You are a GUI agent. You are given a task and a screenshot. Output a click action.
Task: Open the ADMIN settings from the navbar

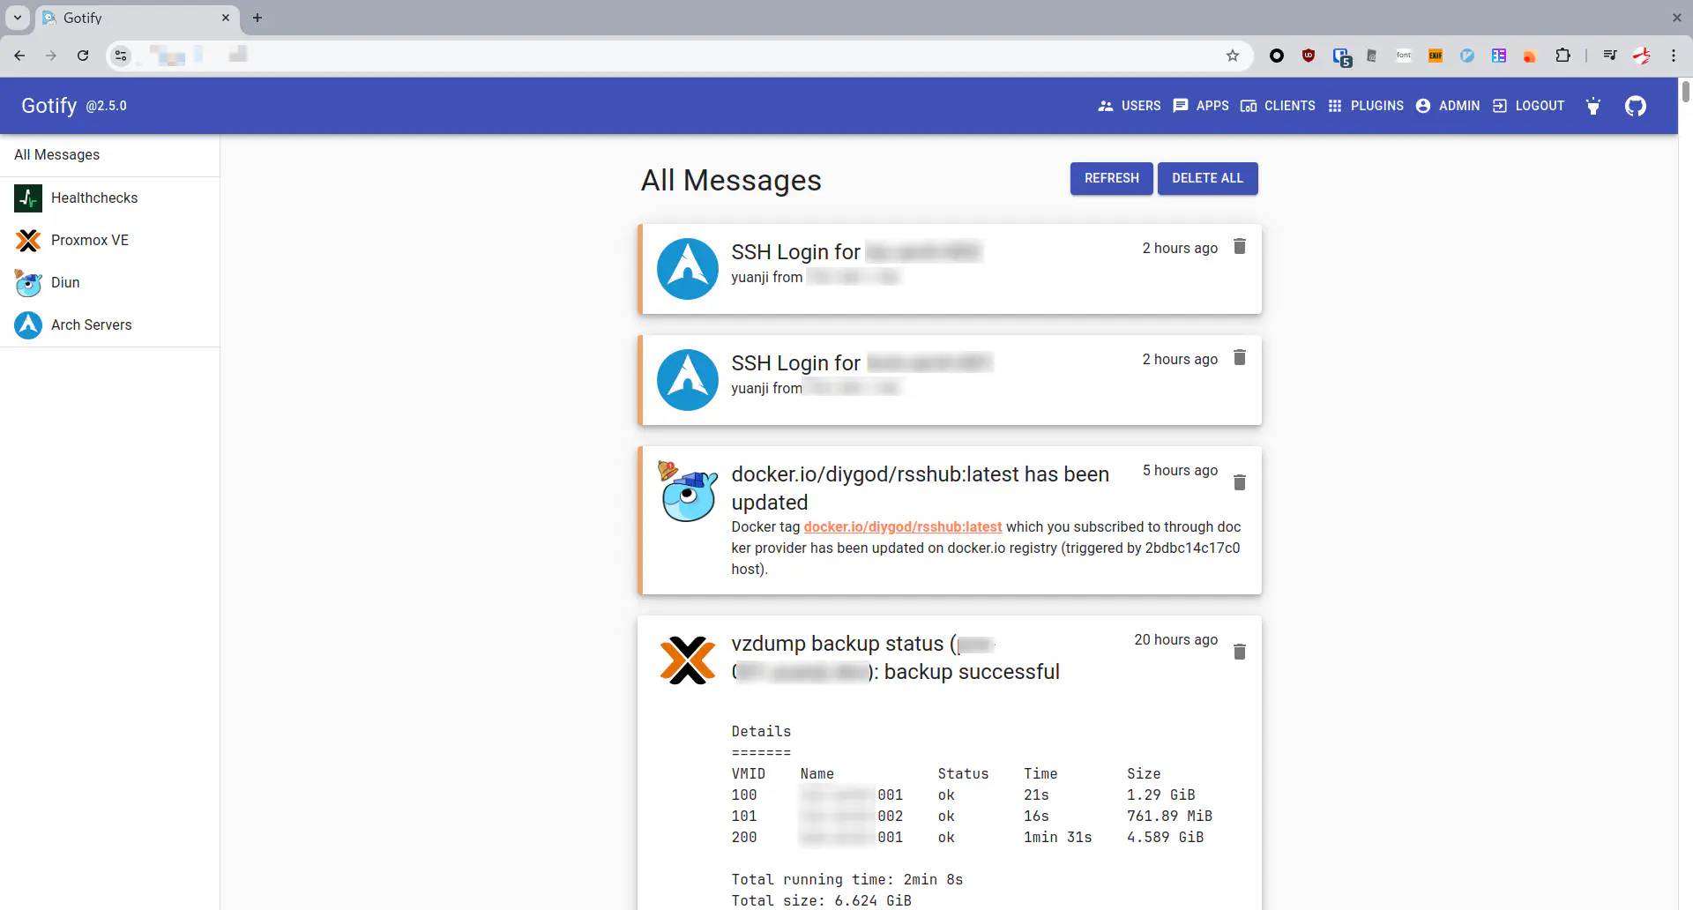click(1448, 105)
